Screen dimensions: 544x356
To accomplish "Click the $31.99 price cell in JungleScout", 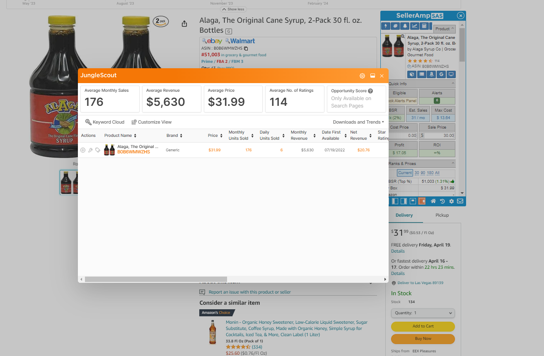I will point(215,150).
